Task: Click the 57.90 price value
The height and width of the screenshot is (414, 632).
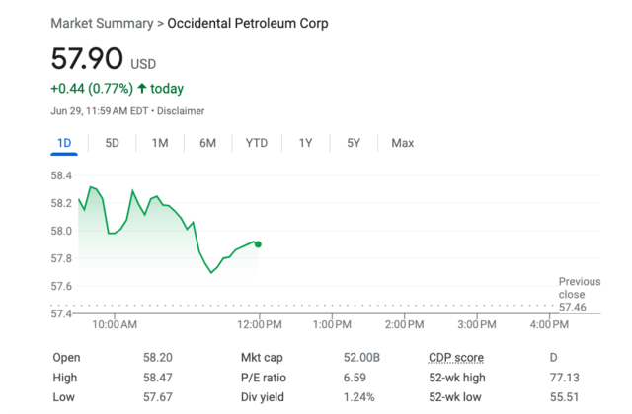Action: click(85, 61)
